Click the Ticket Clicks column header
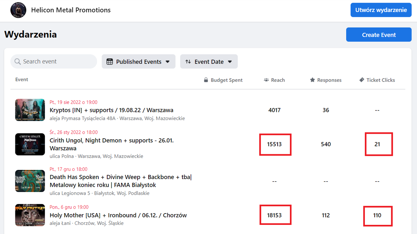The height and width of the screenshot is (234, 417). (x=377, y=80)
